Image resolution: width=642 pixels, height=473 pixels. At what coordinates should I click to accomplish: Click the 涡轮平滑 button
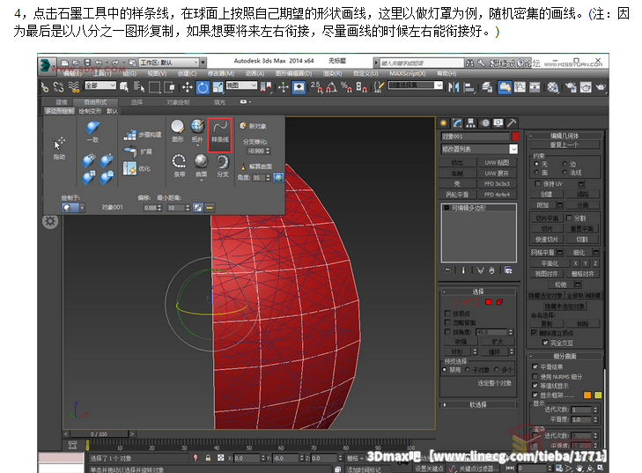[457, 195]
